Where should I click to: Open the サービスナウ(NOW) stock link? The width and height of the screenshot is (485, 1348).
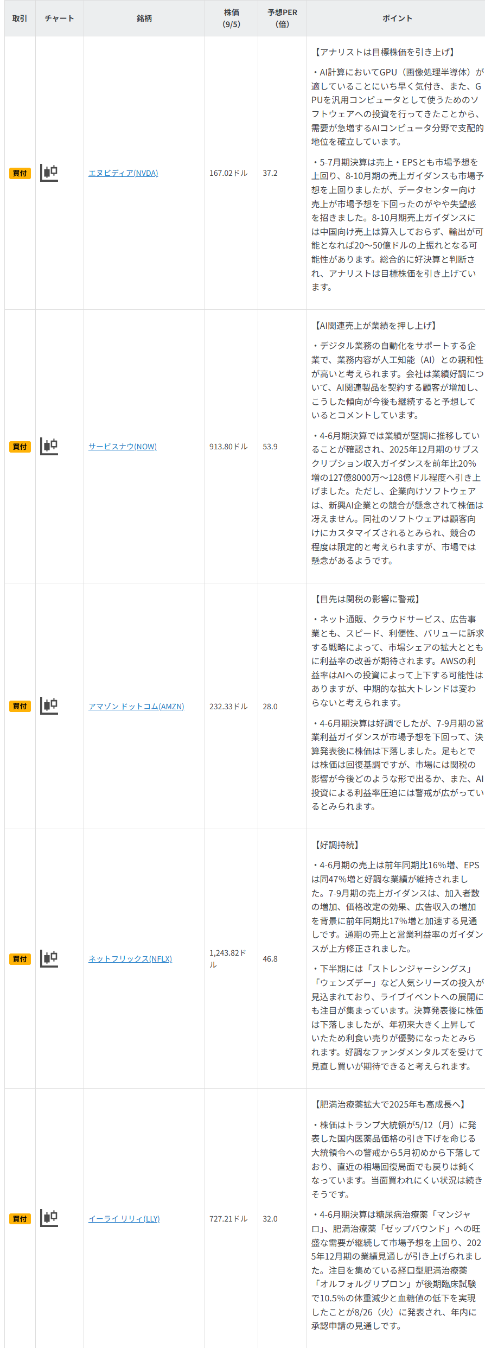[x=123, y=447]
